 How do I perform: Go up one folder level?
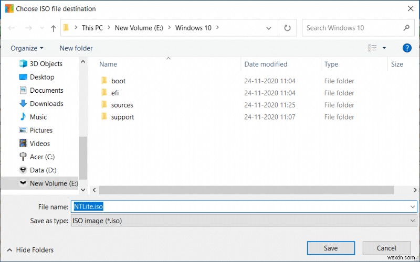coord(54,28)
